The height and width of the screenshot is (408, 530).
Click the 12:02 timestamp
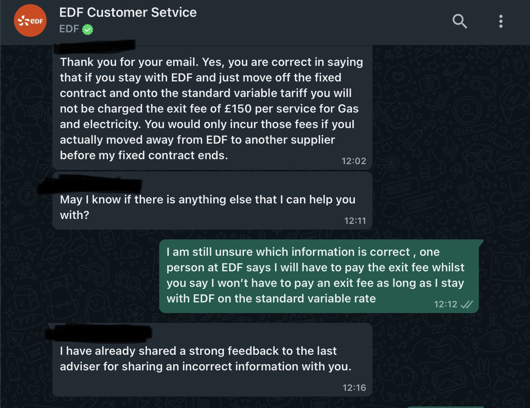tap(354, 161)
